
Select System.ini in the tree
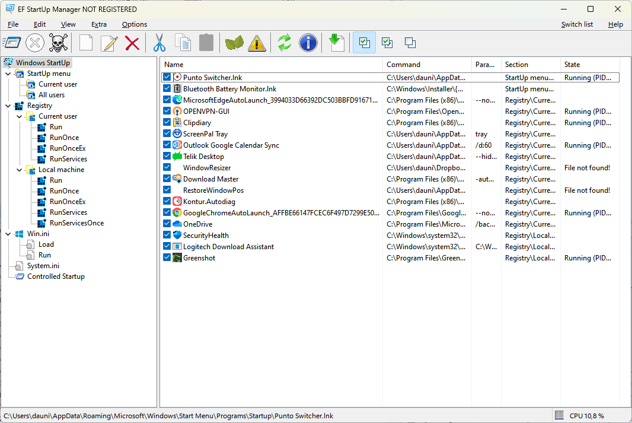pos(43,266)
